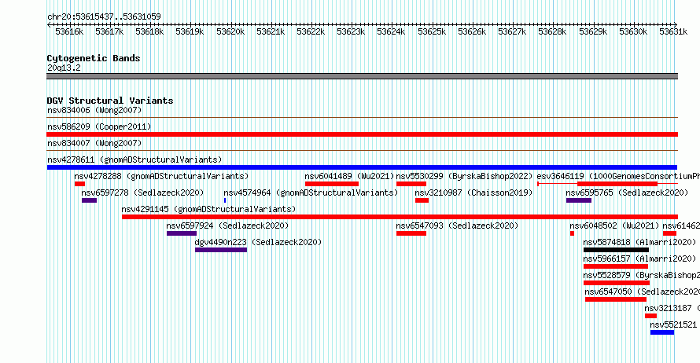The image size is (700, 363).
Task: Click the 53625k ruler tick label
Action: point(432,31)
